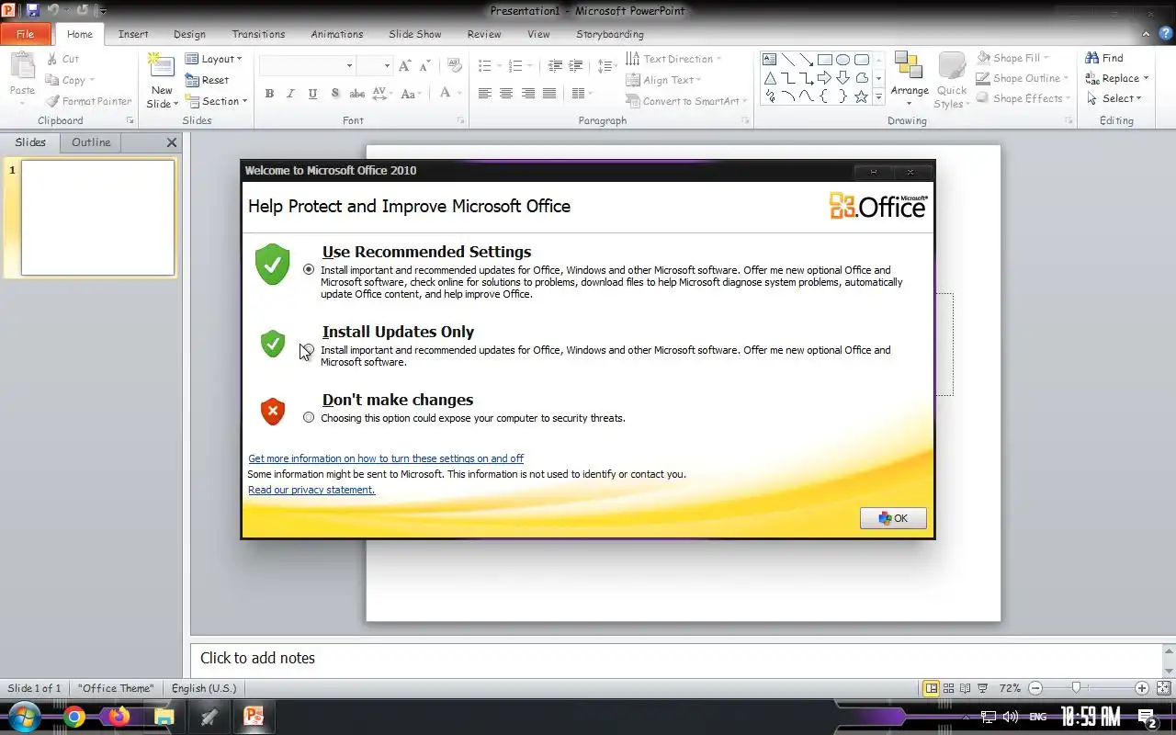Viewport: 1176px width, 735px height.
Task: Click Help question mark button
Action: coord(1166,33)
